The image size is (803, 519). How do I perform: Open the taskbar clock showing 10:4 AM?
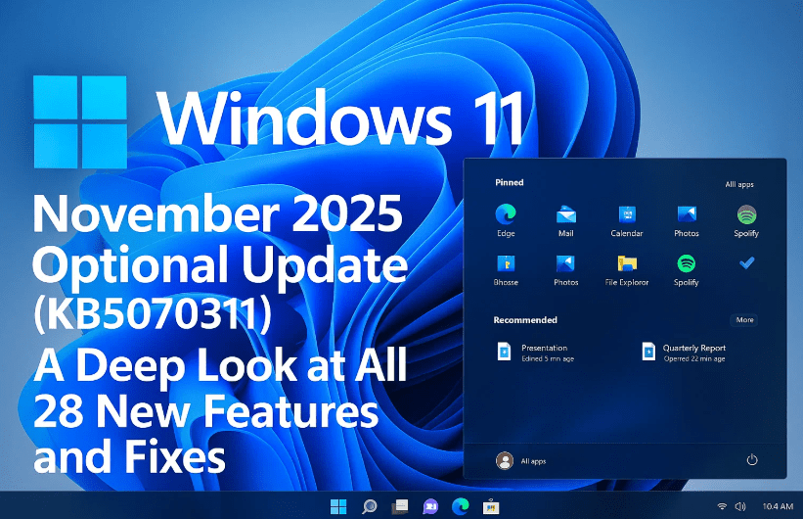(x=778, y=506)
